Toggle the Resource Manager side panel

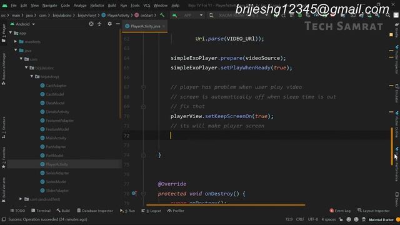point(4,69)
